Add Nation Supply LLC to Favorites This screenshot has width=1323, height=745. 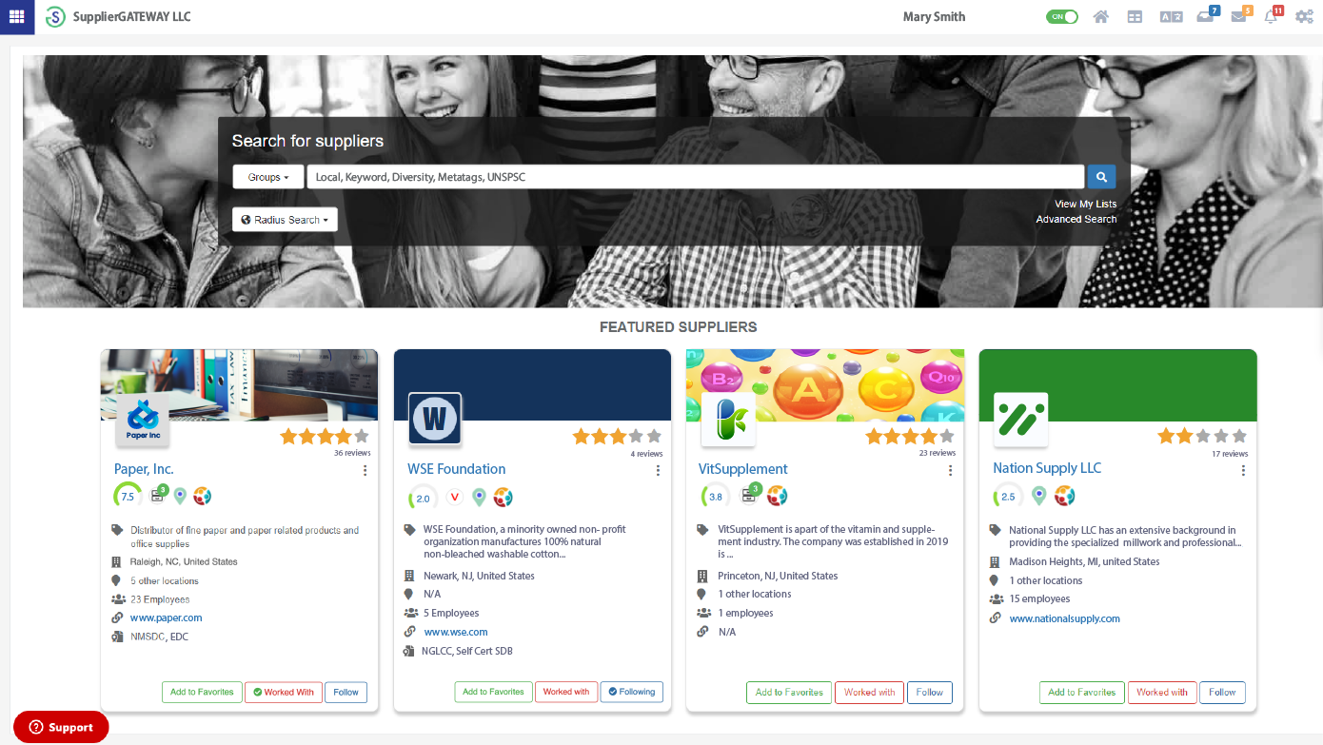1081,692
